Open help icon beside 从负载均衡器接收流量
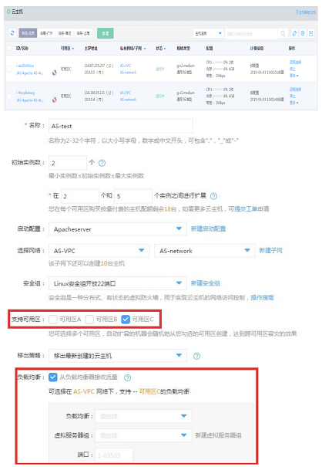 pos(127,377)
